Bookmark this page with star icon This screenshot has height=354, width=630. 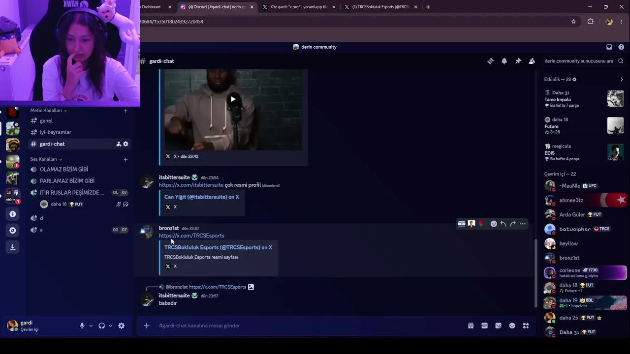point(573,22)
